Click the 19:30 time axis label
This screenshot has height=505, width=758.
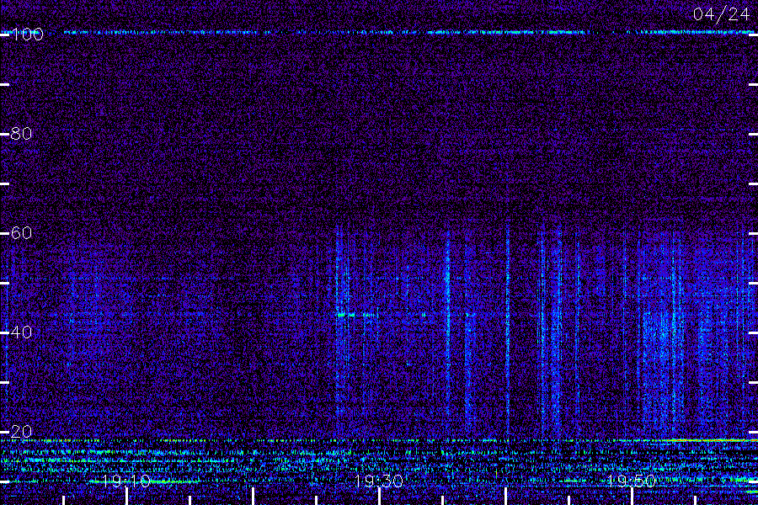378,481
